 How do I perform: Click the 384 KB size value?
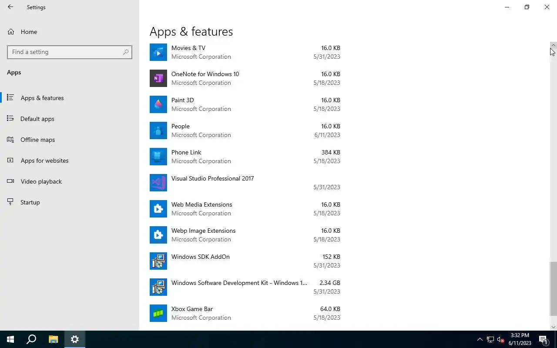[x=331, y=152]
